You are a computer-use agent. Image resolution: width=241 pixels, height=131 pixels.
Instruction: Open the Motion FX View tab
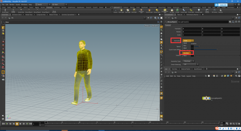(x=53, y=15)
